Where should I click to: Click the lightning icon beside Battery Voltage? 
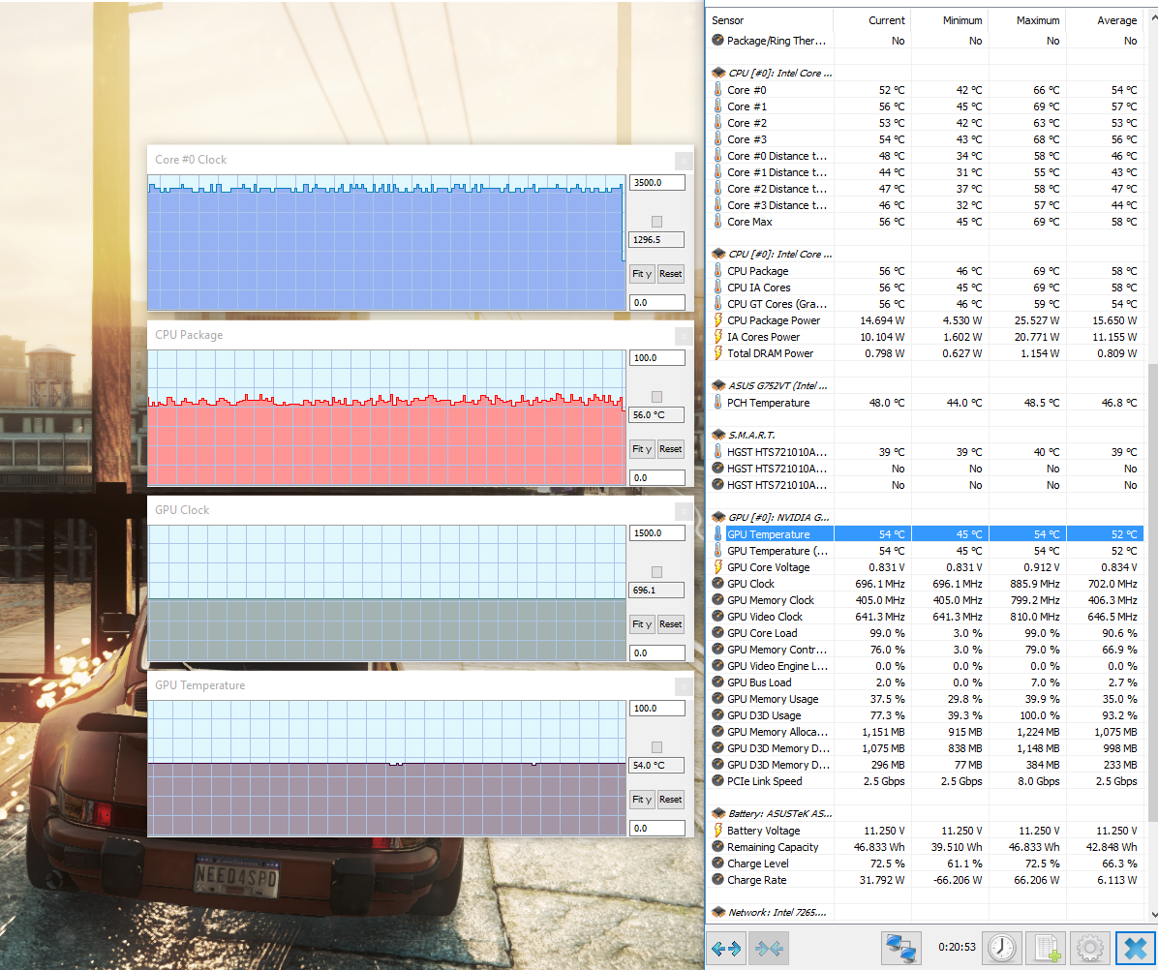[x=717, y=831]
